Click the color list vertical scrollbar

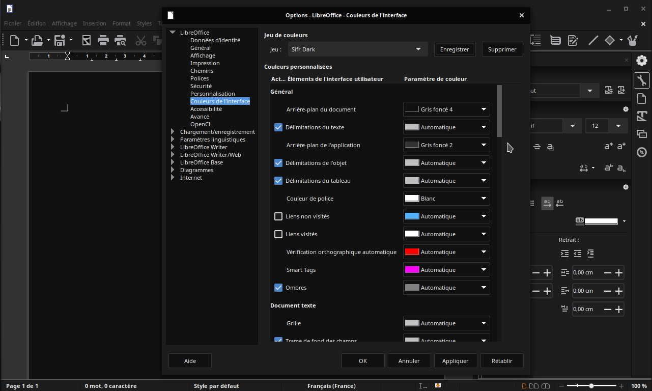click(x=499, y=213)
